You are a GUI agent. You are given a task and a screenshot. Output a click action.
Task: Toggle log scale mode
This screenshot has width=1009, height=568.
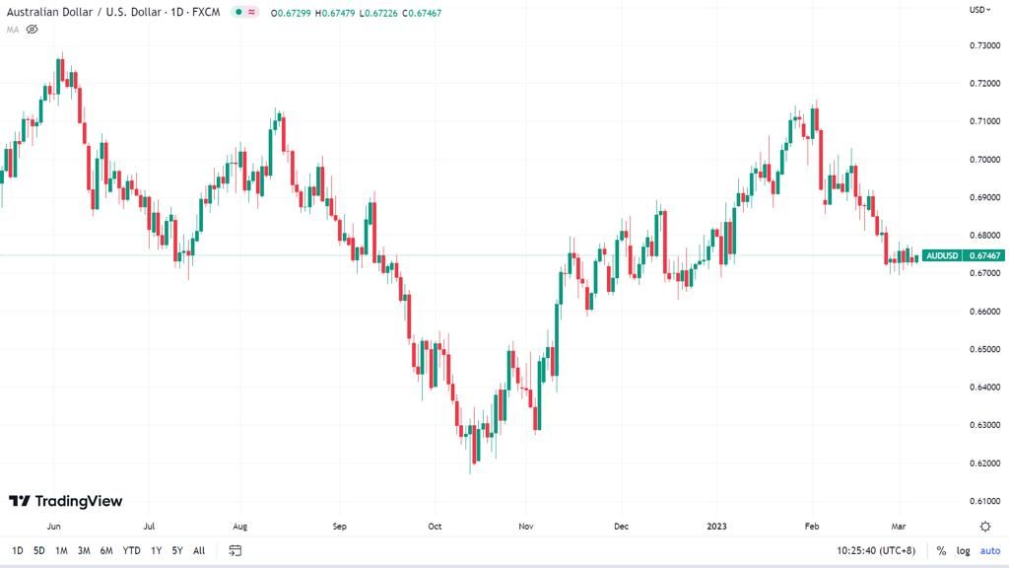click(x=963, y=550)
